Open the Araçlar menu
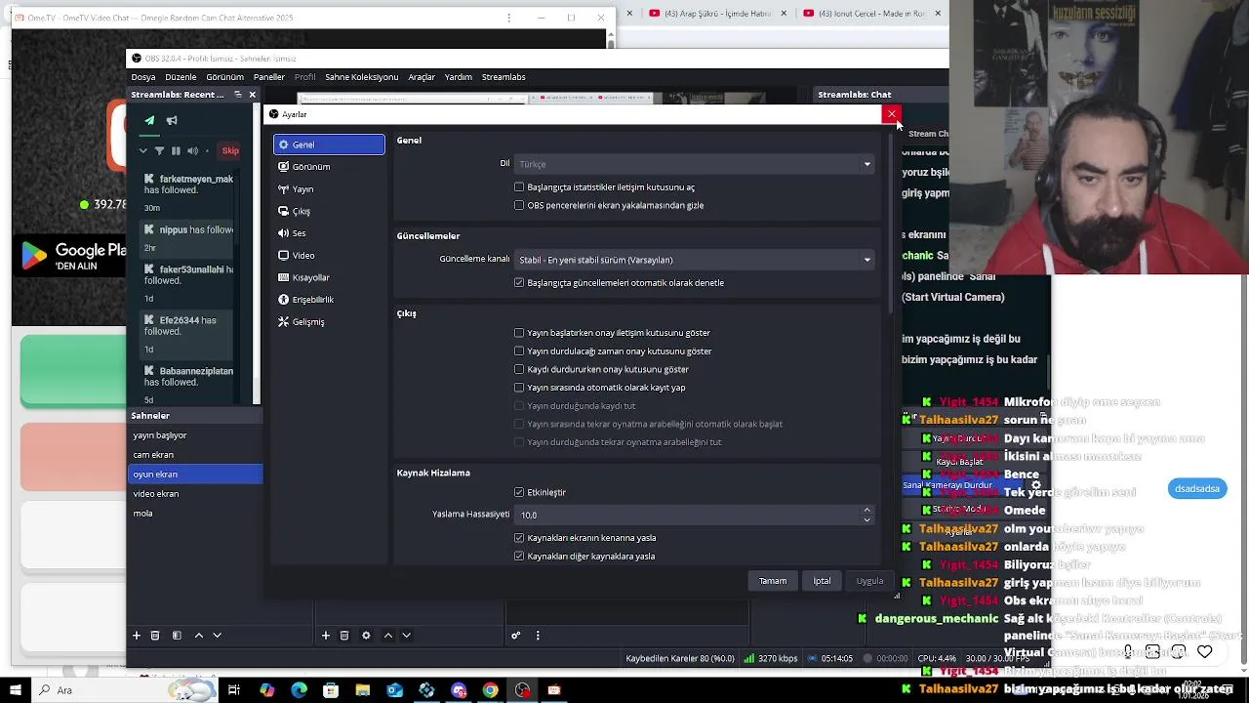 click(x=422, y=77)
